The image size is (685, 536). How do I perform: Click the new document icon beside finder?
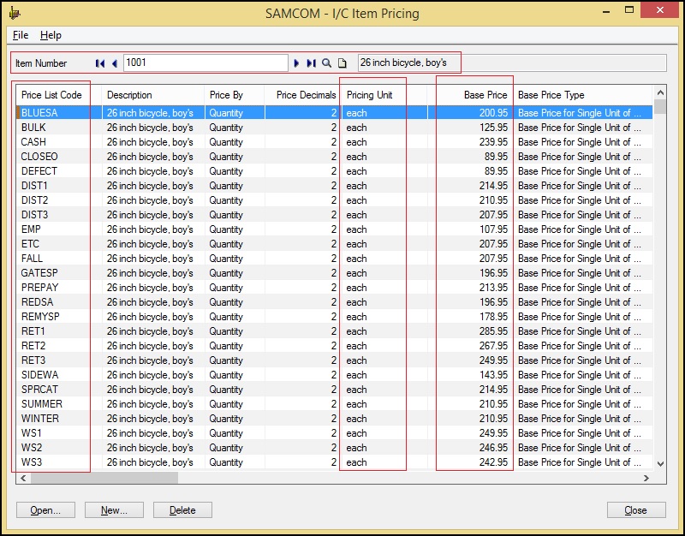tap(342, 63)
